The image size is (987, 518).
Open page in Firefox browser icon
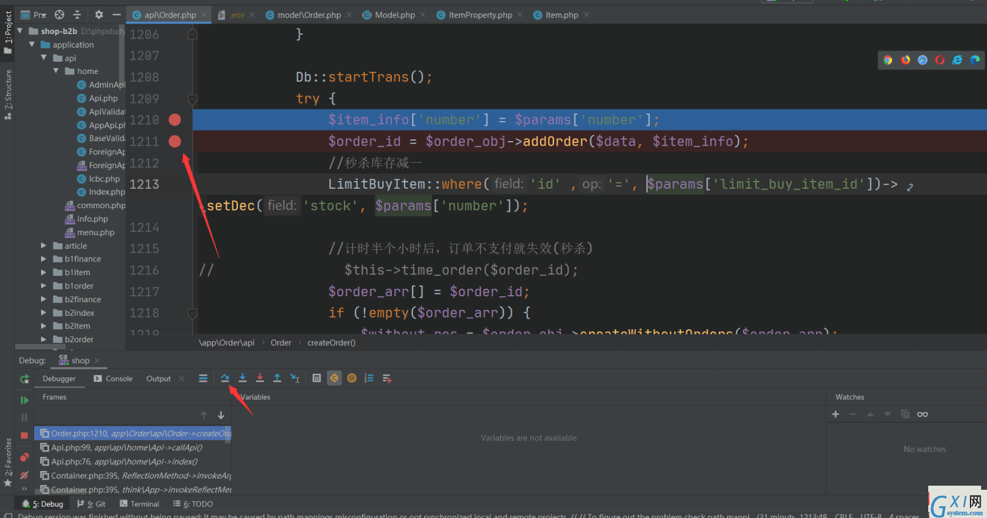(x=905, y=60)
